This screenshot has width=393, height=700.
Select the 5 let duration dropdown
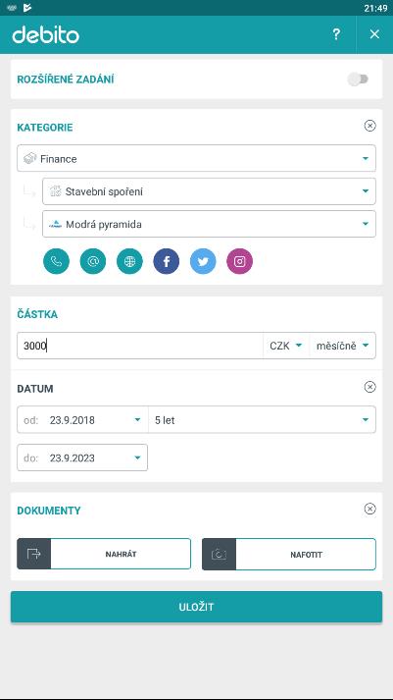point(262,419)
